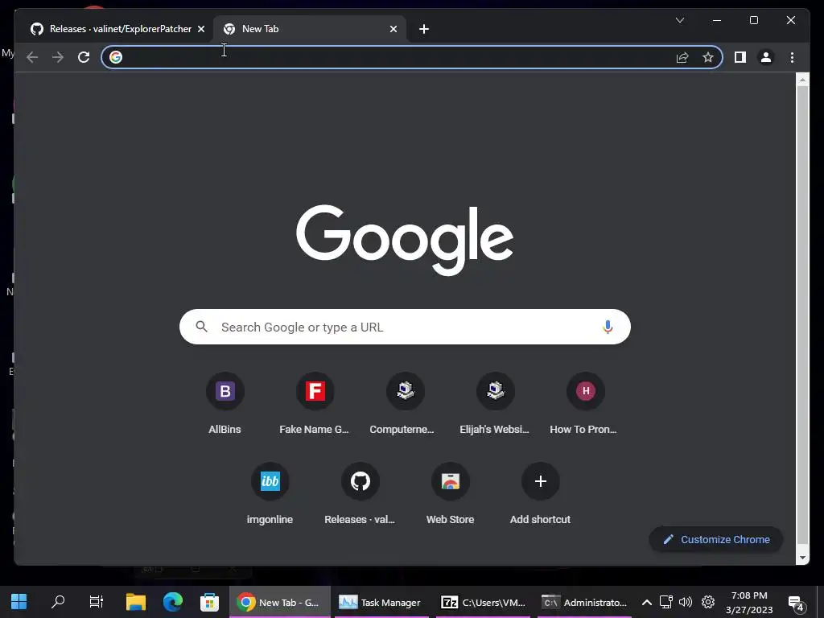The height and width of the screenshot is (618, 824).
Task: Switch to Administrator command prompt window
Action: [584, 602]
